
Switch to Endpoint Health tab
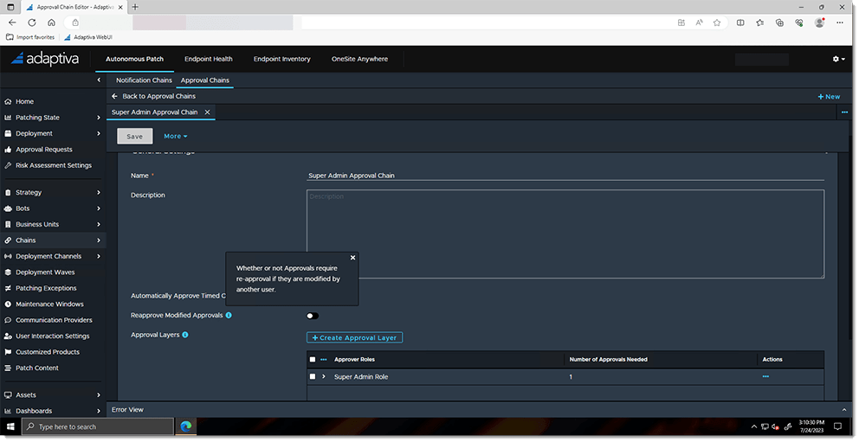[x=208, y=59]
